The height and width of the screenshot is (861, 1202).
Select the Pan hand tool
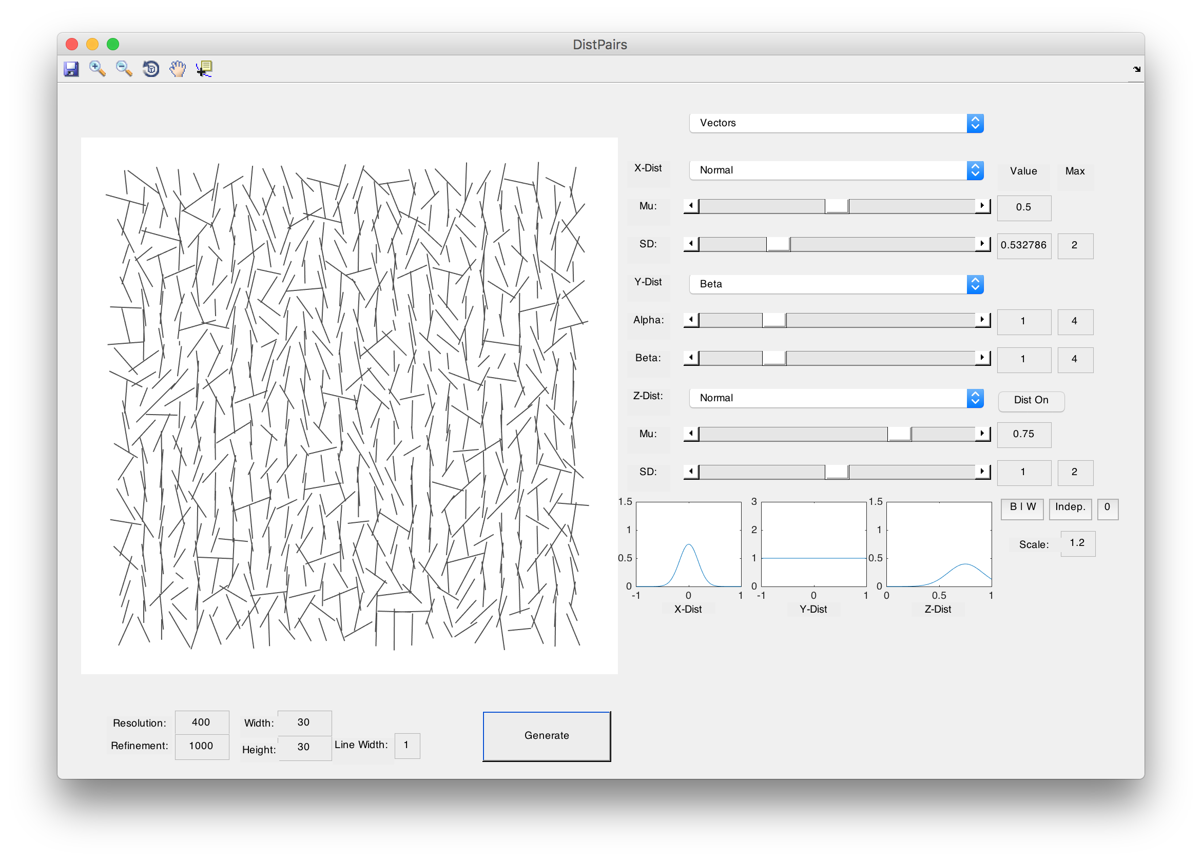point(178,69)
